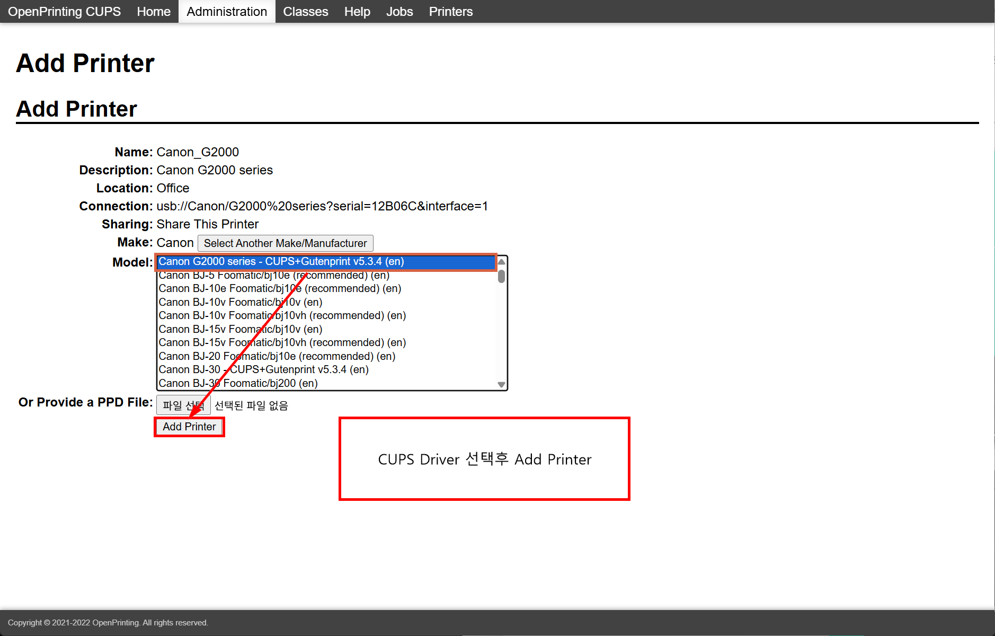995x636 pixels.
Task: Open the Help tab
Action: coord(357,12)
